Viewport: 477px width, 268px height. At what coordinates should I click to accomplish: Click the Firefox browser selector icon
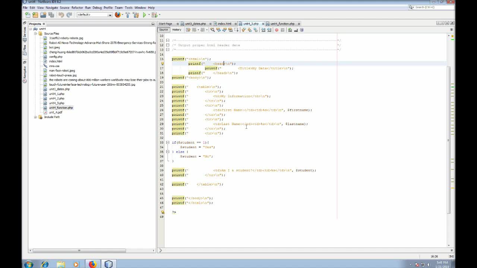point(118,15)
